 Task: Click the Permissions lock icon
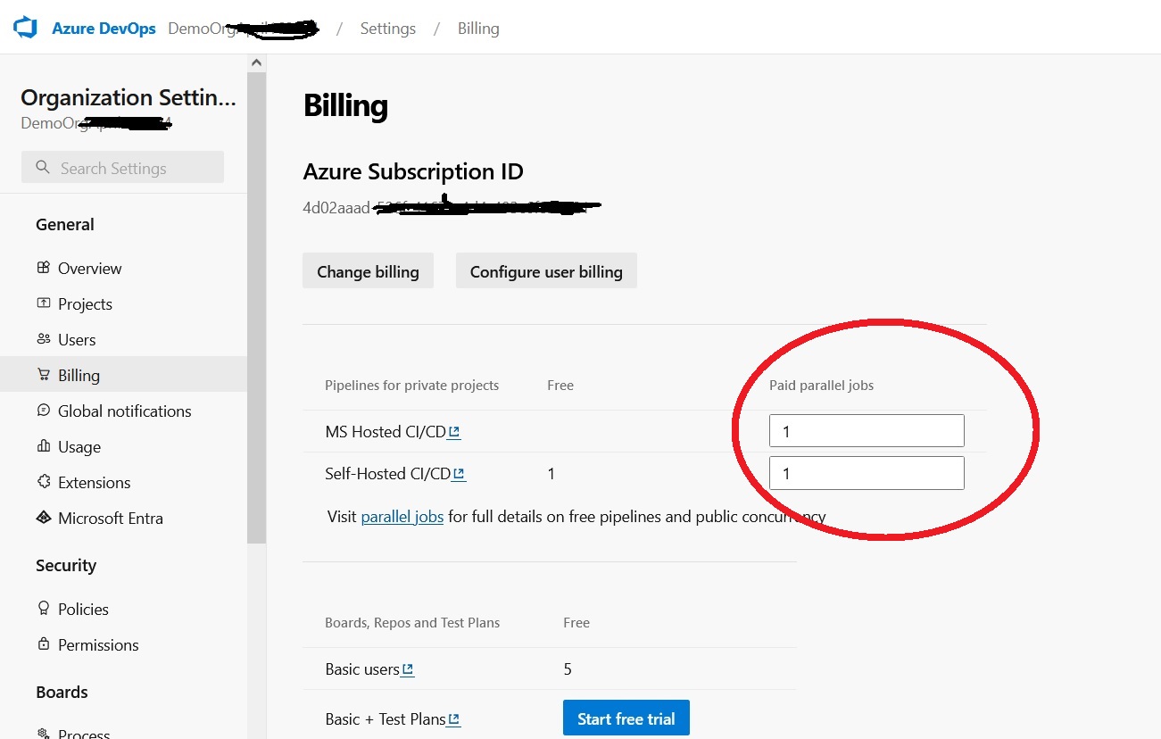click(x=44, y=644)
